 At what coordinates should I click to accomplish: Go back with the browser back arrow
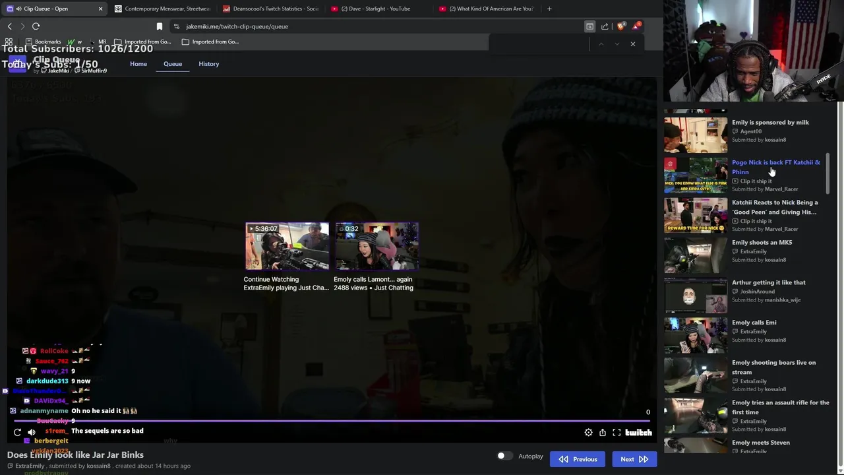tap(9, 26)
